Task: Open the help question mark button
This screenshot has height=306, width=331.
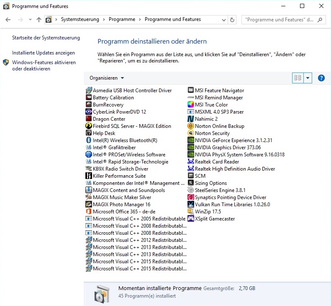Action: [x=321, y=78]
